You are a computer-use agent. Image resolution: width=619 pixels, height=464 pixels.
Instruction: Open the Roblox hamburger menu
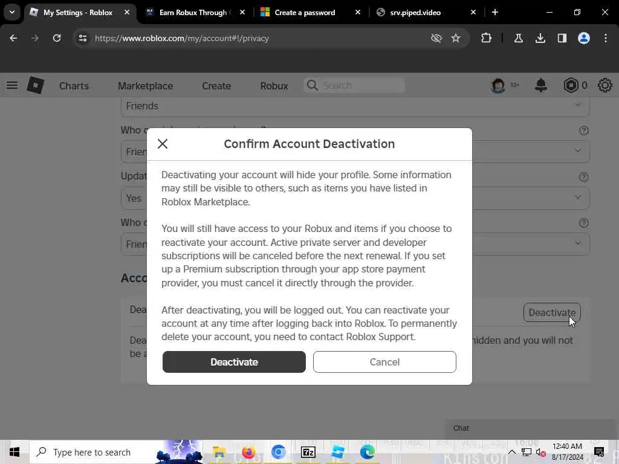click(x=12, y=85)
